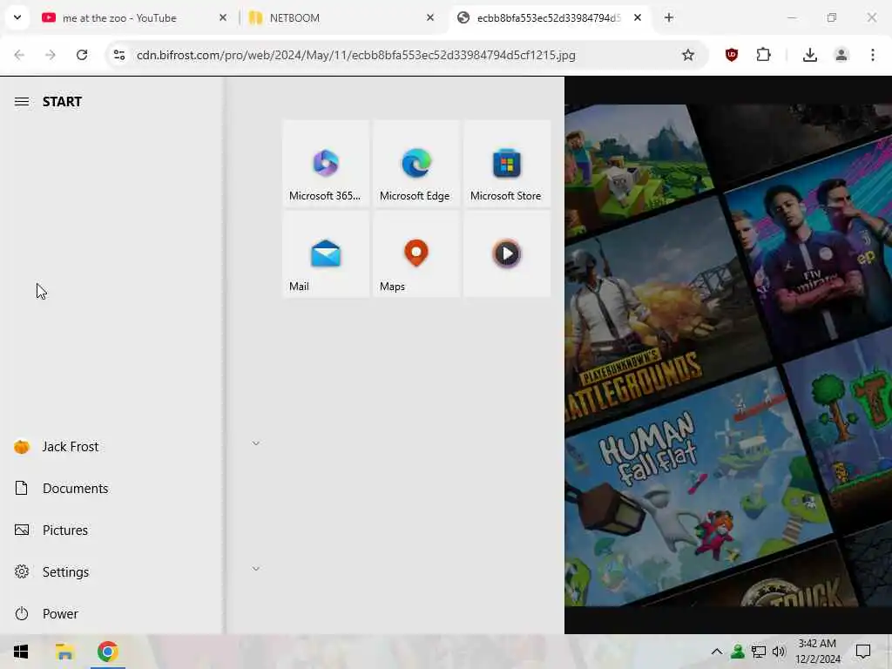Open the media player tile
The height and width of the screenshot is (669, 892).
[x=506, y=253]
